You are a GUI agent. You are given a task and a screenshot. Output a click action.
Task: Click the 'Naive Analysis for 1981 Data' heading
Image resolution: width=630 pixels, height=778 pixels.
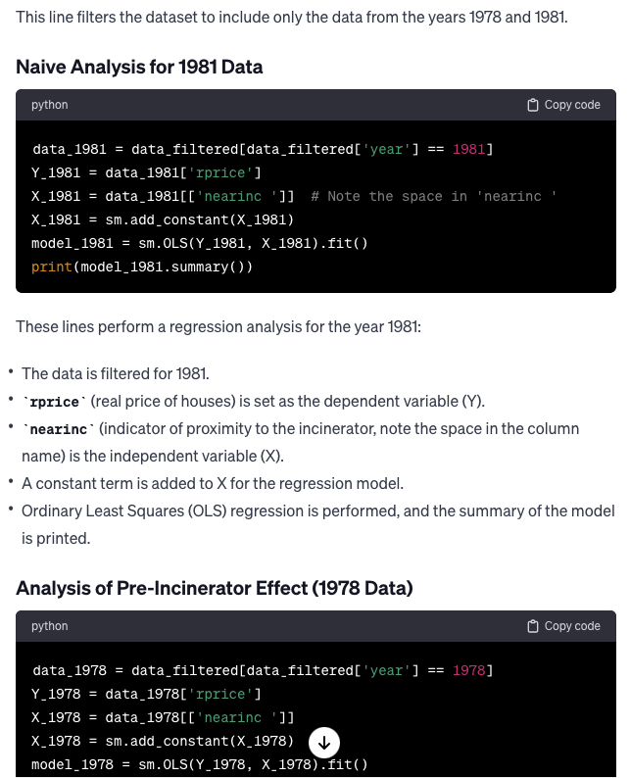(x=139, y=67)
